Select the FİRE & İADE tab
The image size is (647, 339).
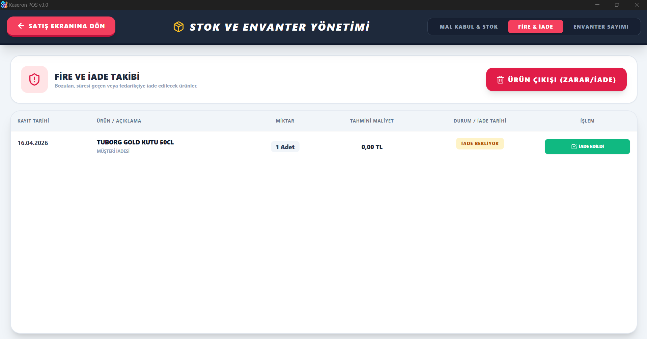pyautogui.click(x=535, y=27)
